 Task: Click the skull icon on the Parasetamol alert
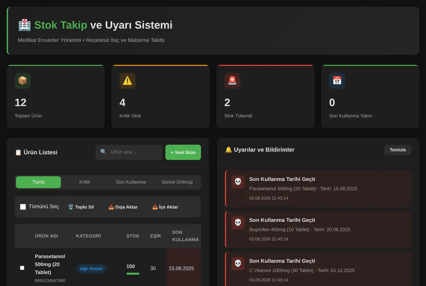tap(238, 182)
